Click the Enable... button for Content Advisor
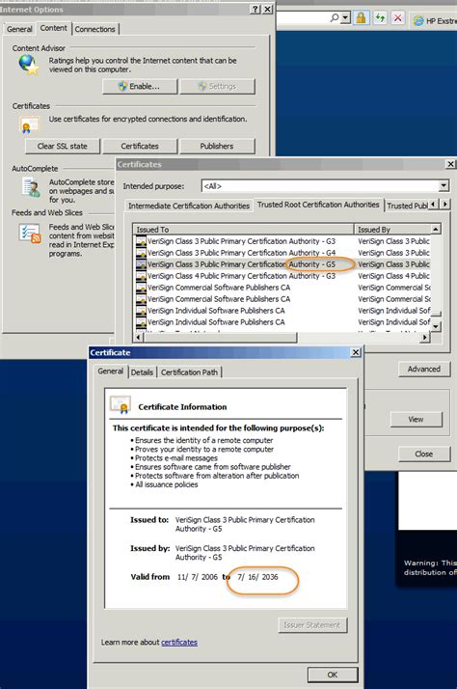Image resolution: width=457 pixels, height=689 pixels. click(140, 86)
